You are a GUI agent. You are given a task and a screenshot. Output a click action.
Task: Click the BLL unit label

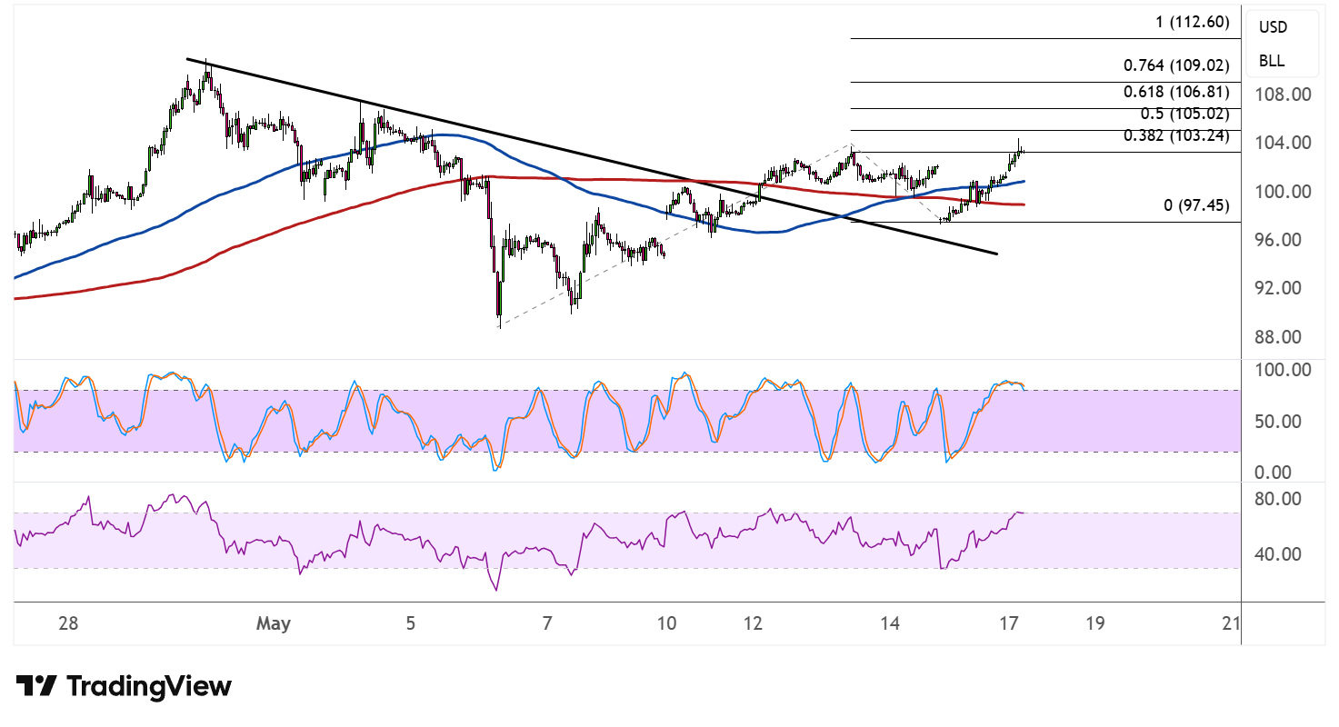tap(1272, 62)
